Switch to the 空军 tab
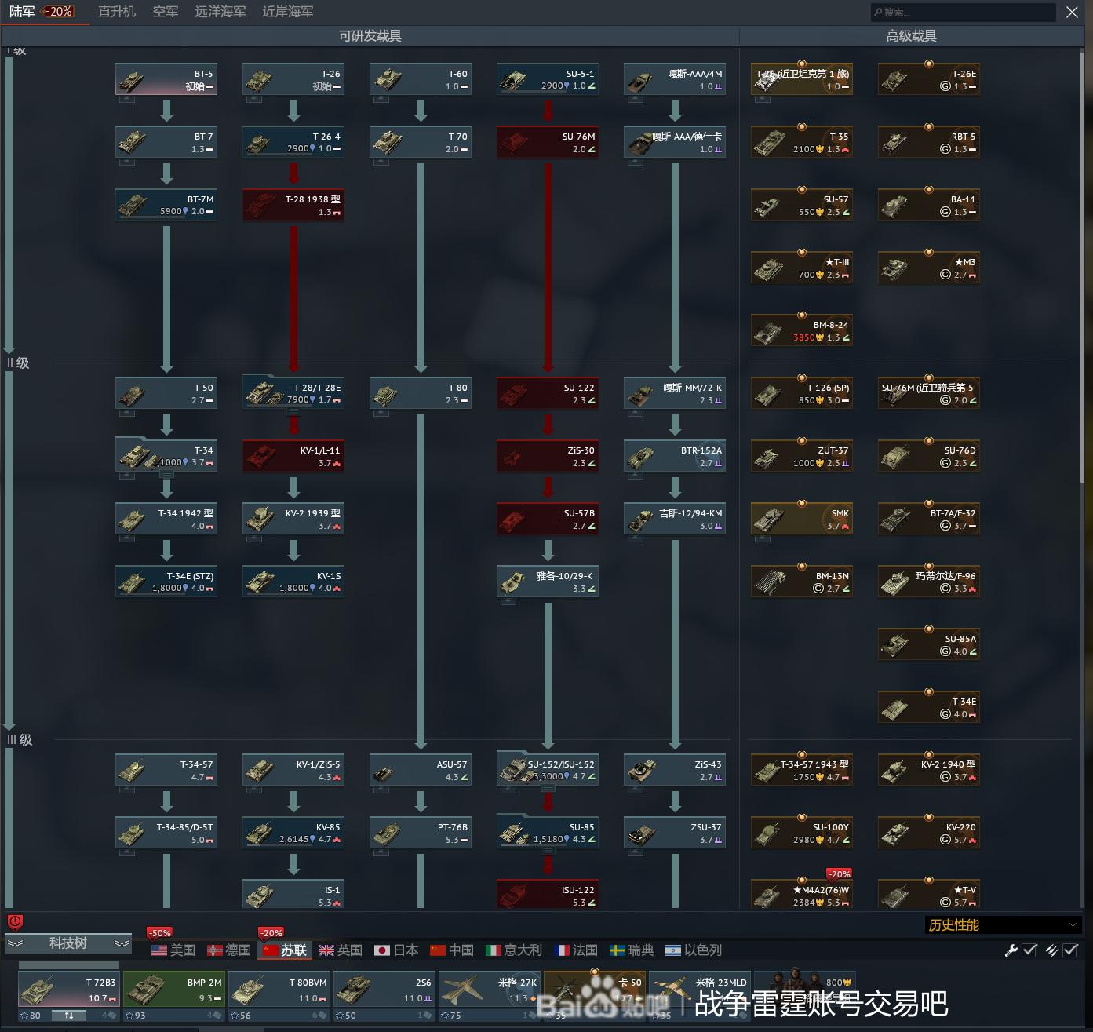Screen dimensions: 1093x1032 tap(166, 12)
